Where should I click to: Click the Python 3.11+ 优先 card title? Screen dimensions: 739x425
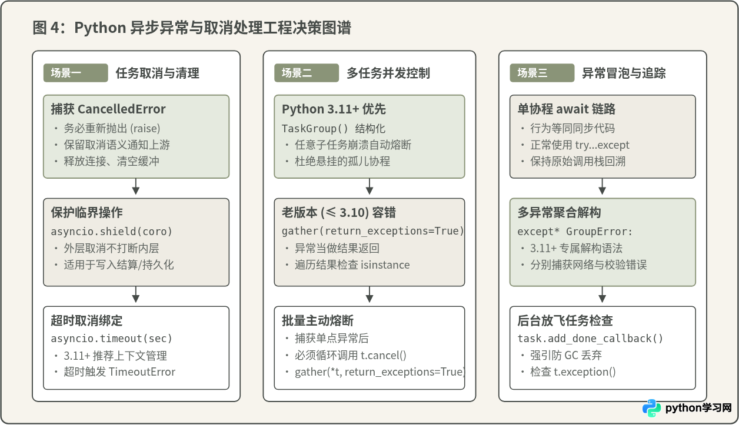pos(334,109)
